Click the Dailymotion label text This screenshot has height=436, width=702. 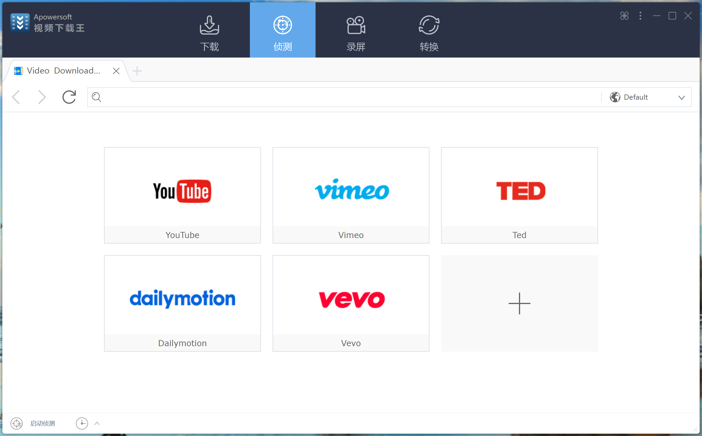pyautogui.click(x=182, y=343)
